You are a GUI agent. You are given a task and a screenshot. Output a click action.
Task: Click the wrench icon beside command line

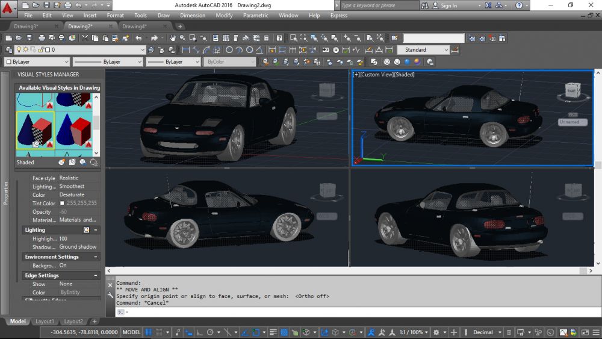coord(110,295)
